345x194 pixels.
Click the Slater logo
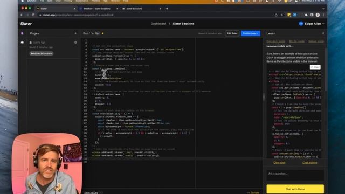[x=26, y=24]
